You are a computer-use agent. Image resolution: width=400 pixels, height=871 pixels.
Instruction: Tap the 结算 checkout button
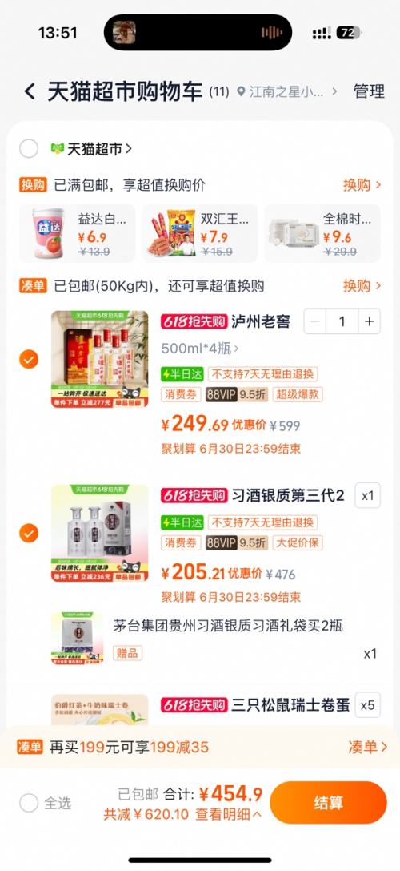click(329, 803)
